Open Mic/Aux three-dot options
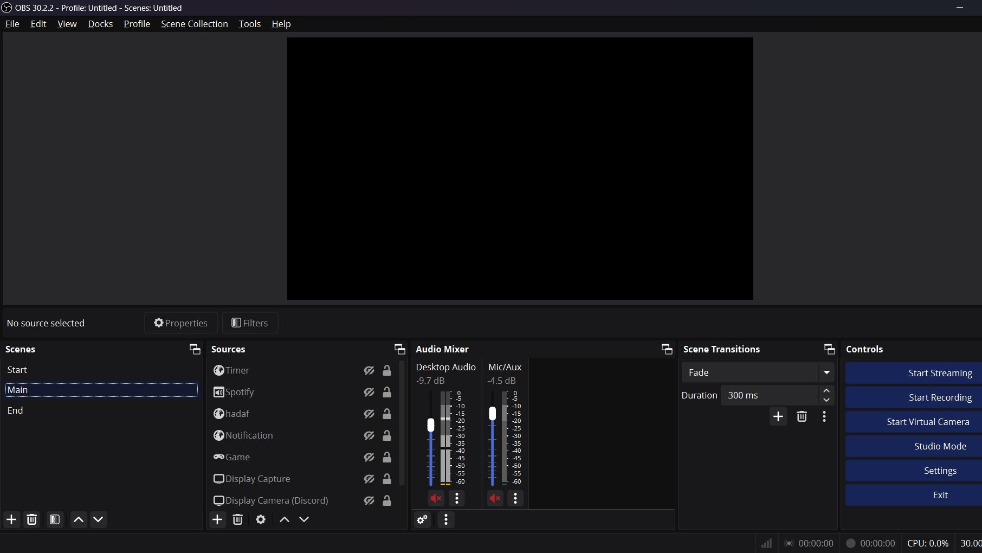The width and height of the screenshot is (982, 553). pos(515,498)
